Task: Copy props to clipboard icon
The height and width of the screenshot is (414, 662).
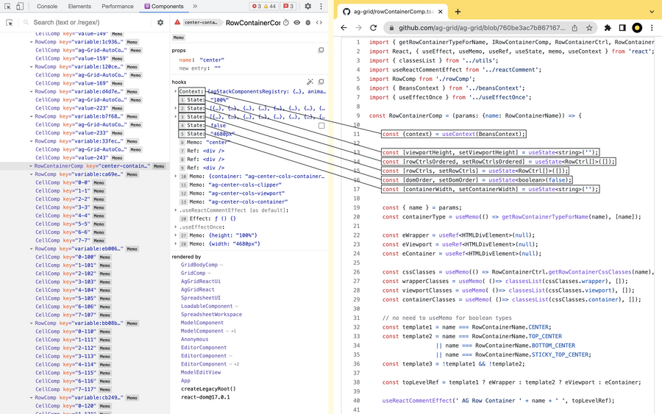Action: coord(321,51)
